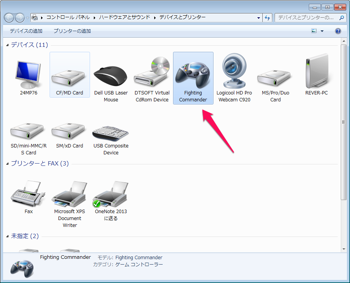Screen dimensions: 350x283
Task: Go to ハードウェアとサウンド breadcrumb
Action: point(125,17)
